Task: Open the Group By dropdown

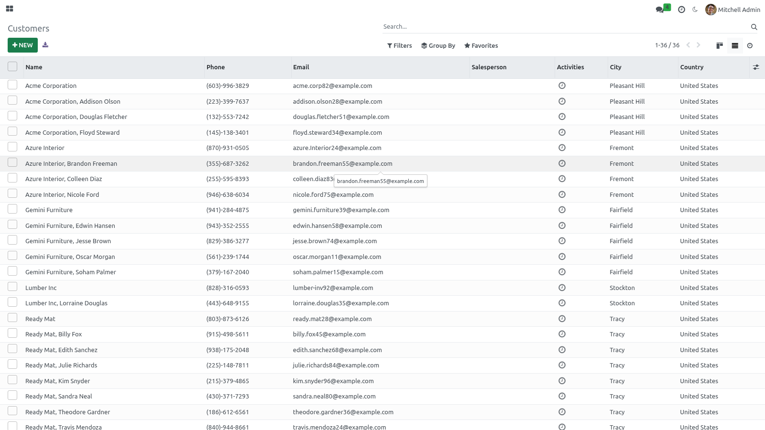Action: (438, 46)
